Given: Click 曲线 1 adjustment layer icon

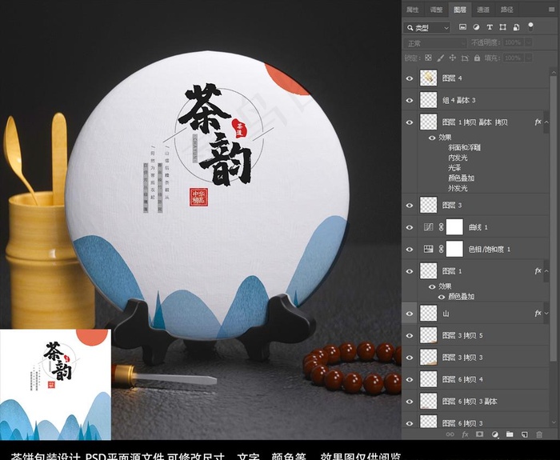Looking at the screenshot, I should coord(428,227).
